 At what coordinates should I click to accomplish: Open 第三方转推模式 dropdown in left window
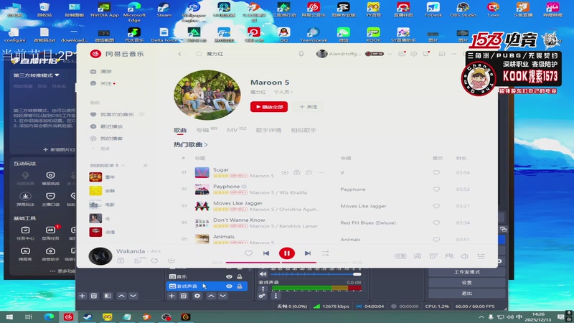point(37,75)
